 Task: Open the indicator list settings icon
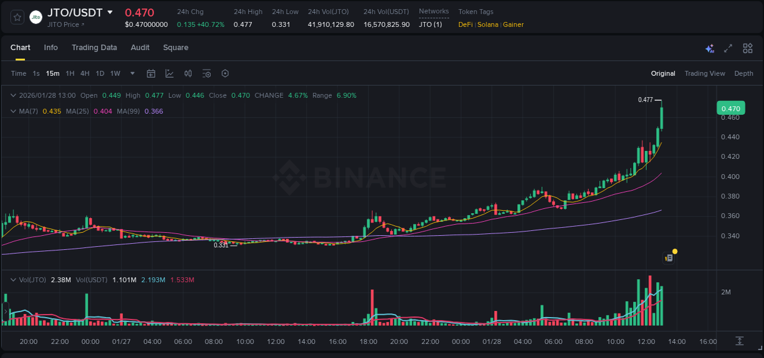206,73
